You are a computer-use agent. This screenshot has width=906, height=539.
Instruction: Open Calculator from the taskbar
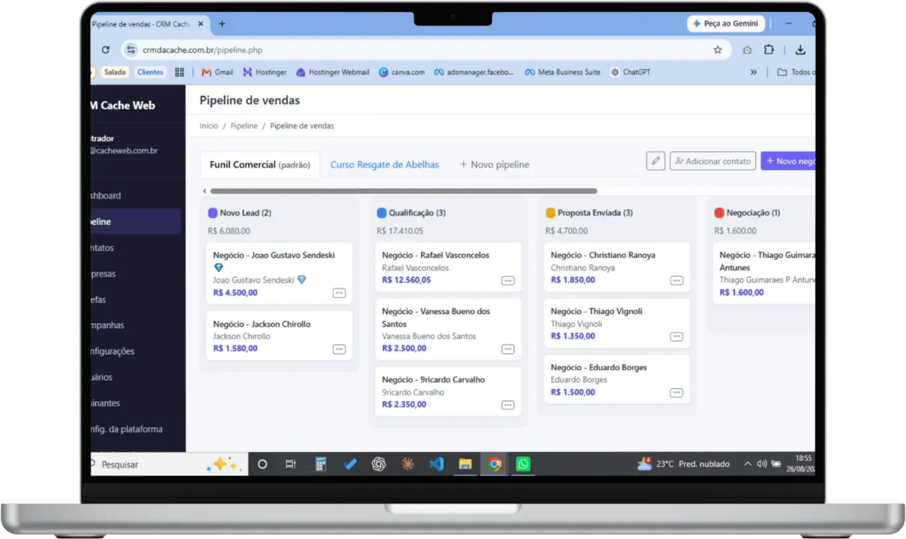[321, 464]
